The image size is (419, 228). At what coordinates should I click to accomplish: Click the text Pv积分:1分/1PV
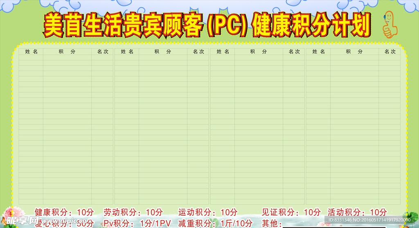point(137,223)
